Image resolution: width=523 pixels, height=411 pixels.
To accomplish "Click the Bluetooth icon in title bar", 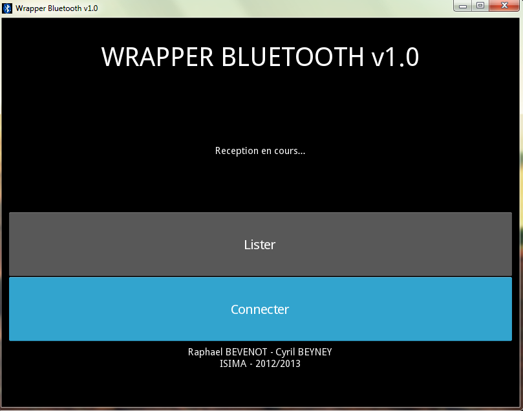I will pos(7,8).
